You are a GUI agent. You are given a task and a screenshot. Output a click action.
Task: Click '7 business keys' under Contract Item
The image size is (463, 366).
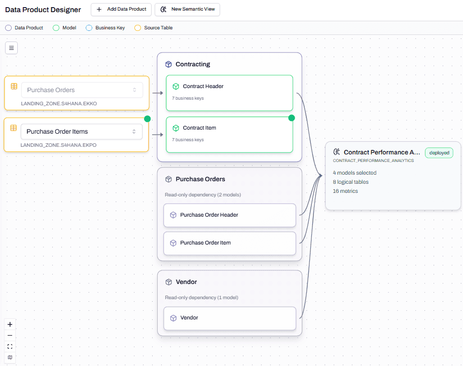(x=188, y=140)
